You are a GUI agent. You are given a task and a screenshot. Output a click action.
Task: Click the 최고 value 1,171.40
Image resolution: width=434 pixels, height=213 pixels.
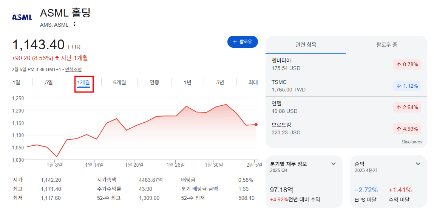[51, 189]
